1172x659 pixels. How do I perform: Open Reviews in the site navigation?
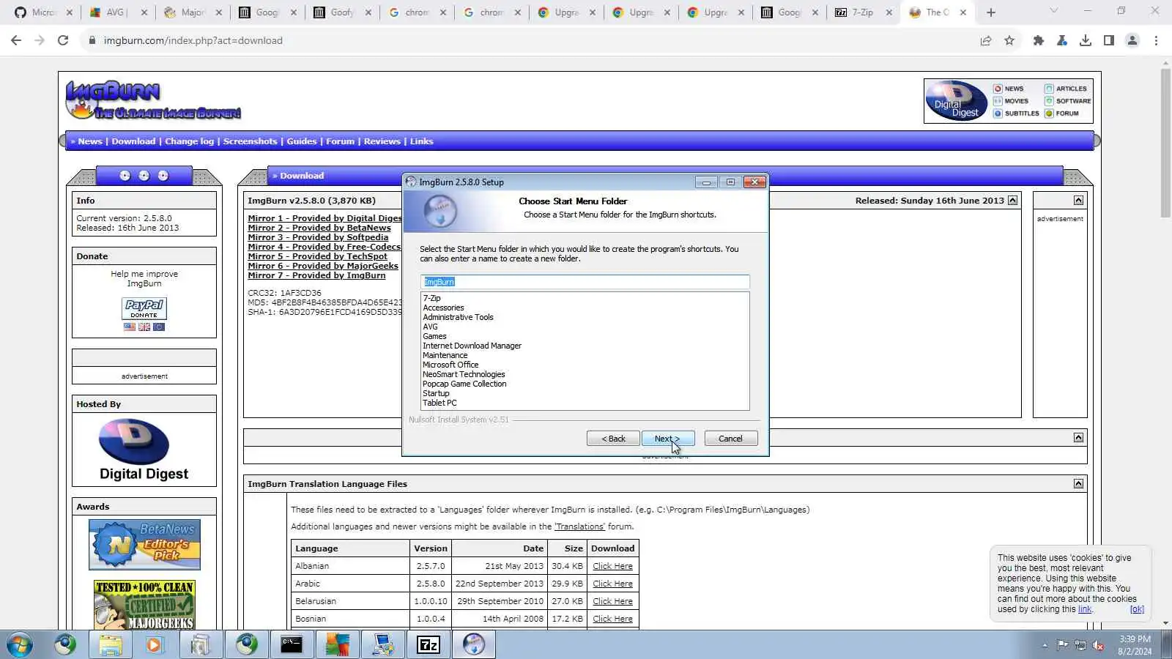[x=382, y=141]
